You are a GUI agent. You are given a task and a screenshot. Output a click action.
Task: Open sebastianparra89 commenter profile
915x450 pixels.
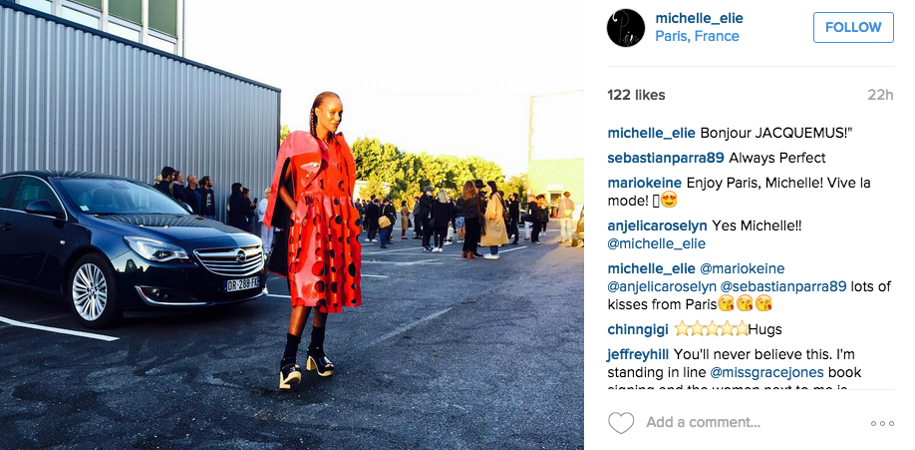coord(666,158)
